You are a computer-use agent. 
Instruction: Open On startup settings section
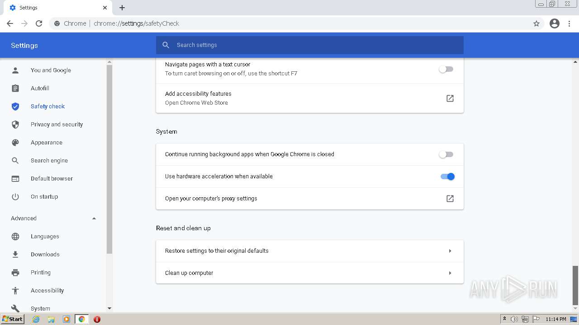44,197
